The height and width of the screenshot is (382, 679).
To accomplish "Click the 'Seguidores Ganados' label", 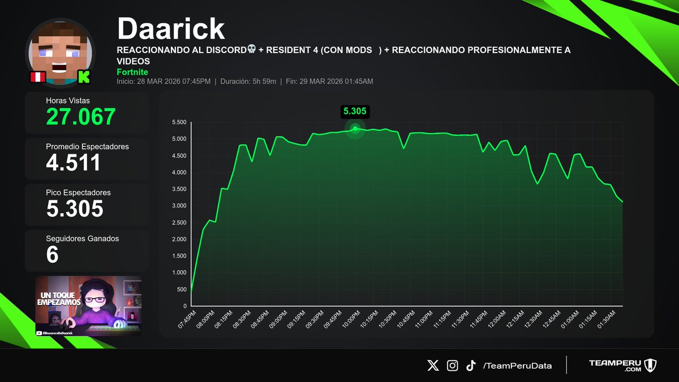I will [83, 239].
